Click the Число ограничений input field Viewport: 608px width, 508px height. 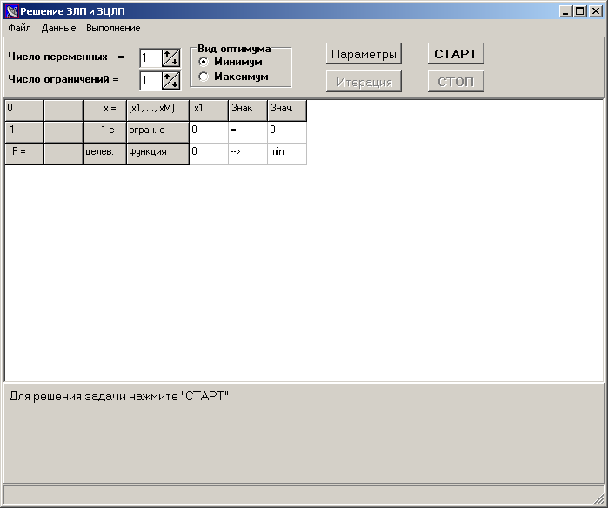click(150, 81)
